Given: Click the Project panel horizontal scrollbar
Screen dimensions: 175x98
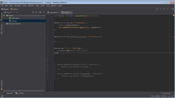Looking at the screenshot, I should (x=24, y=91).
